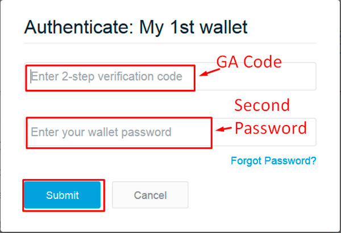Focus the wallet password input
341x233 pixels.
point(170,132)
